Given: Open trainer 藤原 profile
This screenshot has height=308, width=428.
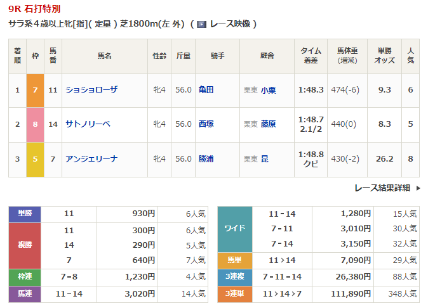Looking at the screenshot, I should [x=268, y=124].
